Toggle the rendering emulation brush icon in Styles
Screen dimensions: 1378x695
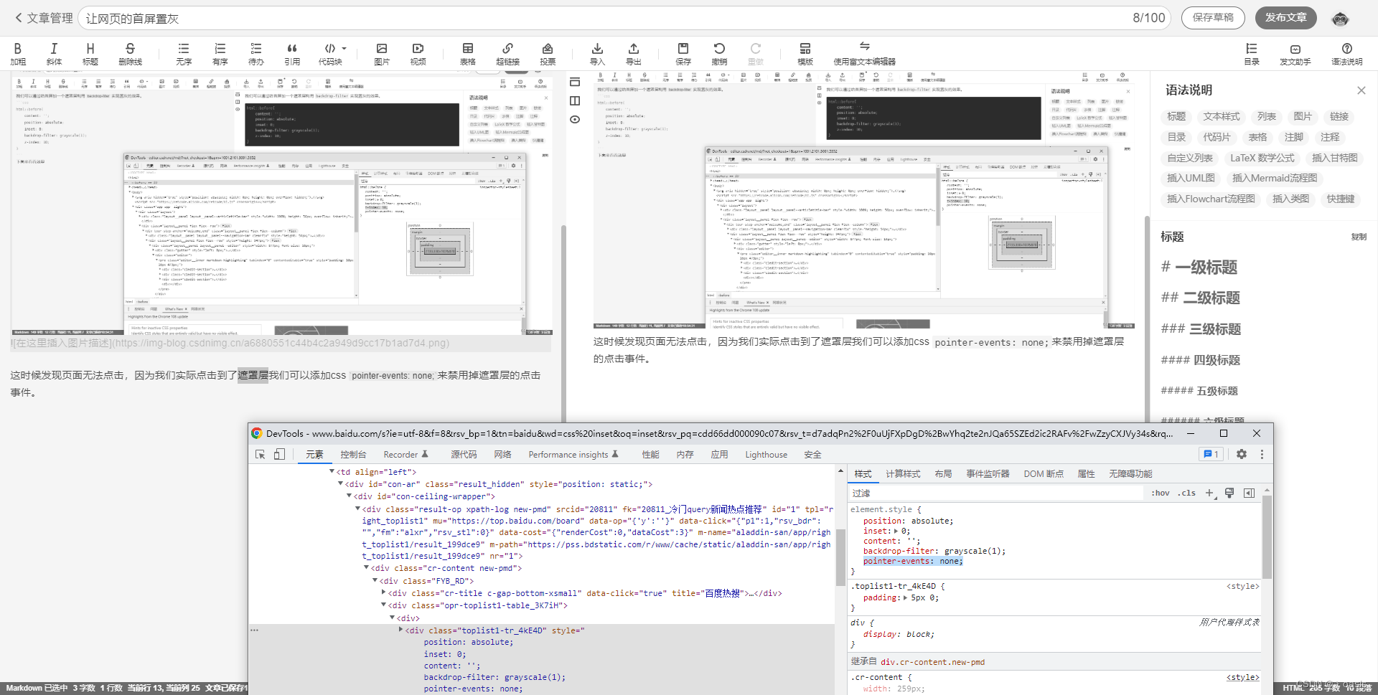tap(1229, 493)
